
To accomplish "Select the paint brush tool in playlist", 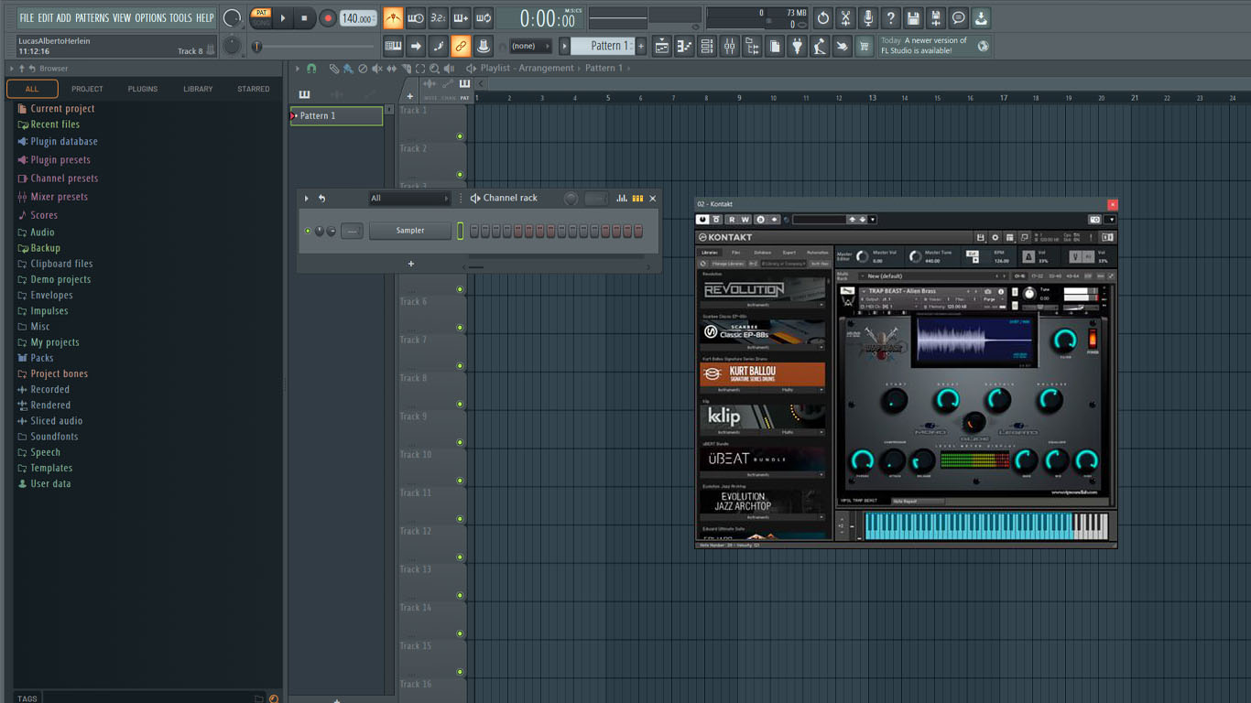I will click(348, 69).
